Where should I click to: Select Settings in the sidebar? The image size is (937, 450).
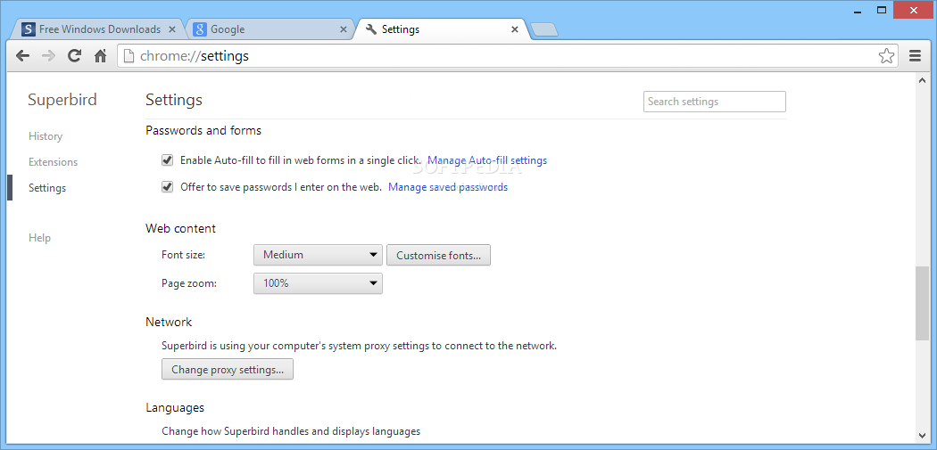coord(47,188)
